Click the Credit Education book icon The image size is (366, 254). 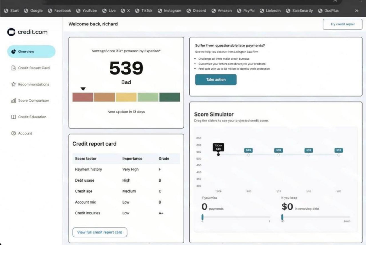point(13,117)
